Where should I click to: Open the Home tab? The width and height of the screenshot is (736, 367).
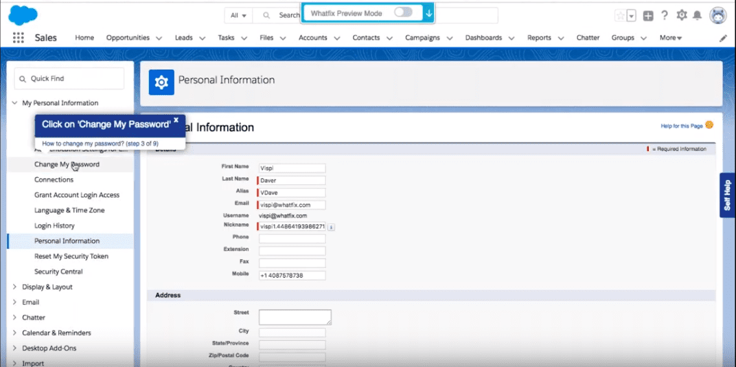[x=84, y=38]
